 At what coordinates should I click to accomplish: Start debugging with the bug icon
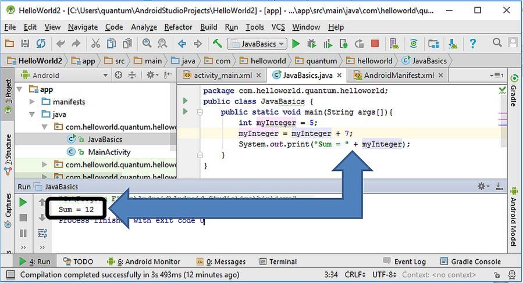coord(312,44)
